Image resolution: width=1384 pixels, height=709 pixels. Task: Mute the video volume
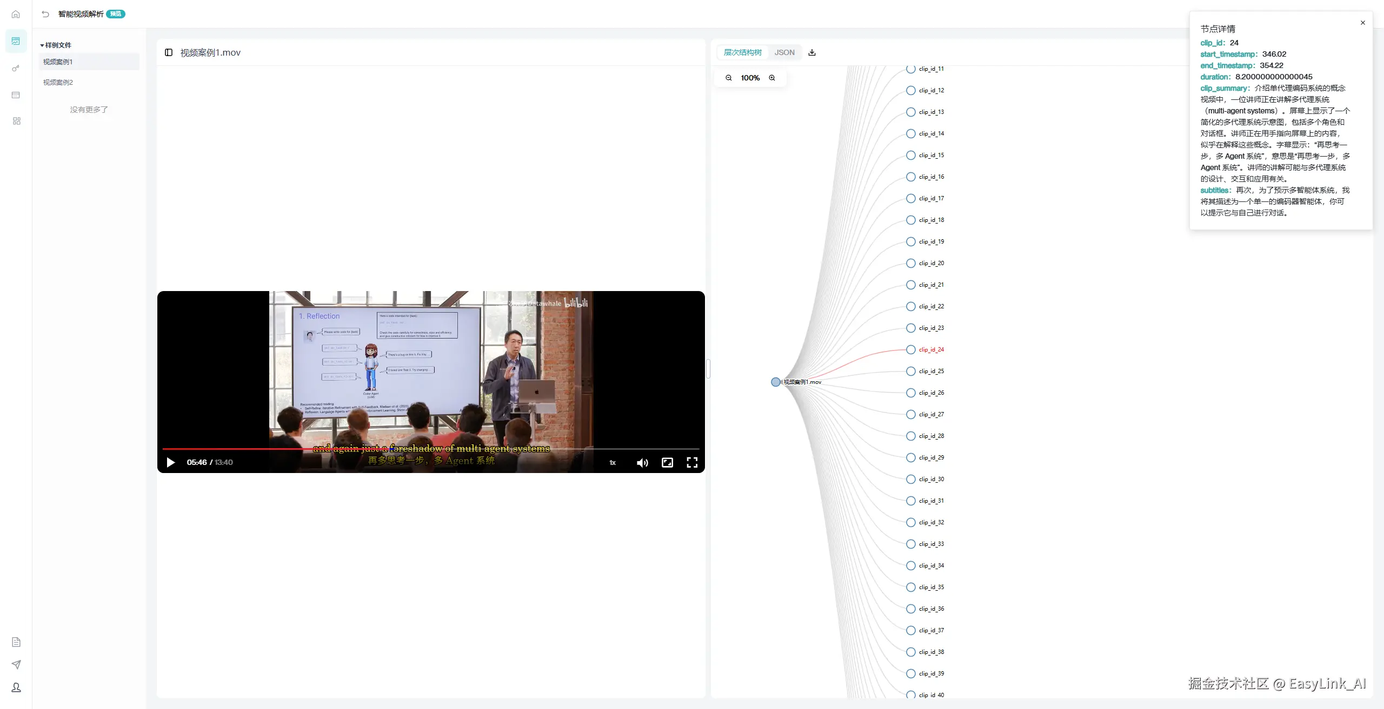coord(642,463)
